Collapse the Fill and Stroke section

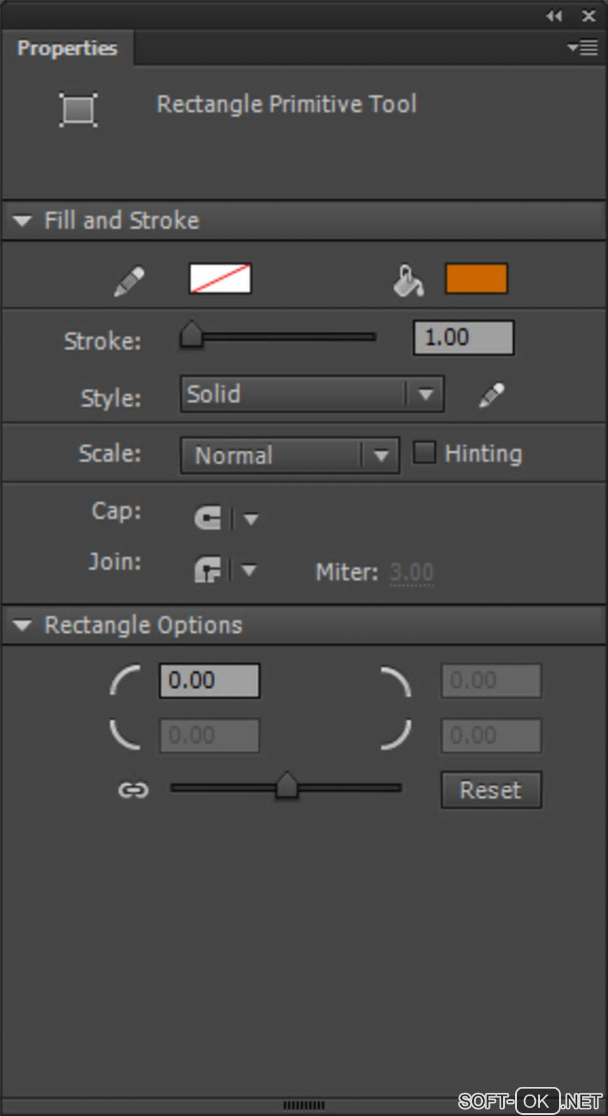pyautogui.click(x=23, y=220)
